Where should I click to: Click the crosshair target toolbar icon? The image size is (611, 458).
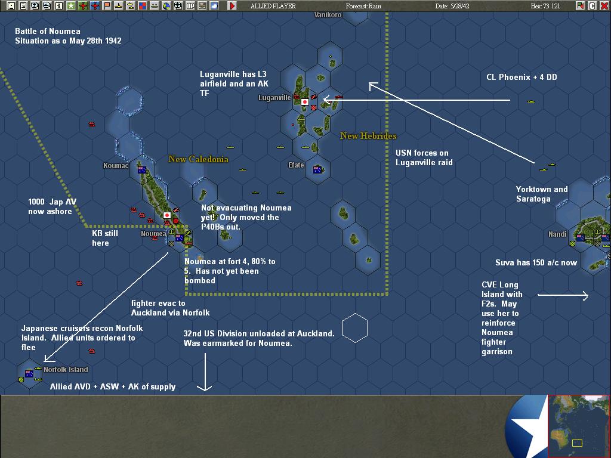(178, 6)
